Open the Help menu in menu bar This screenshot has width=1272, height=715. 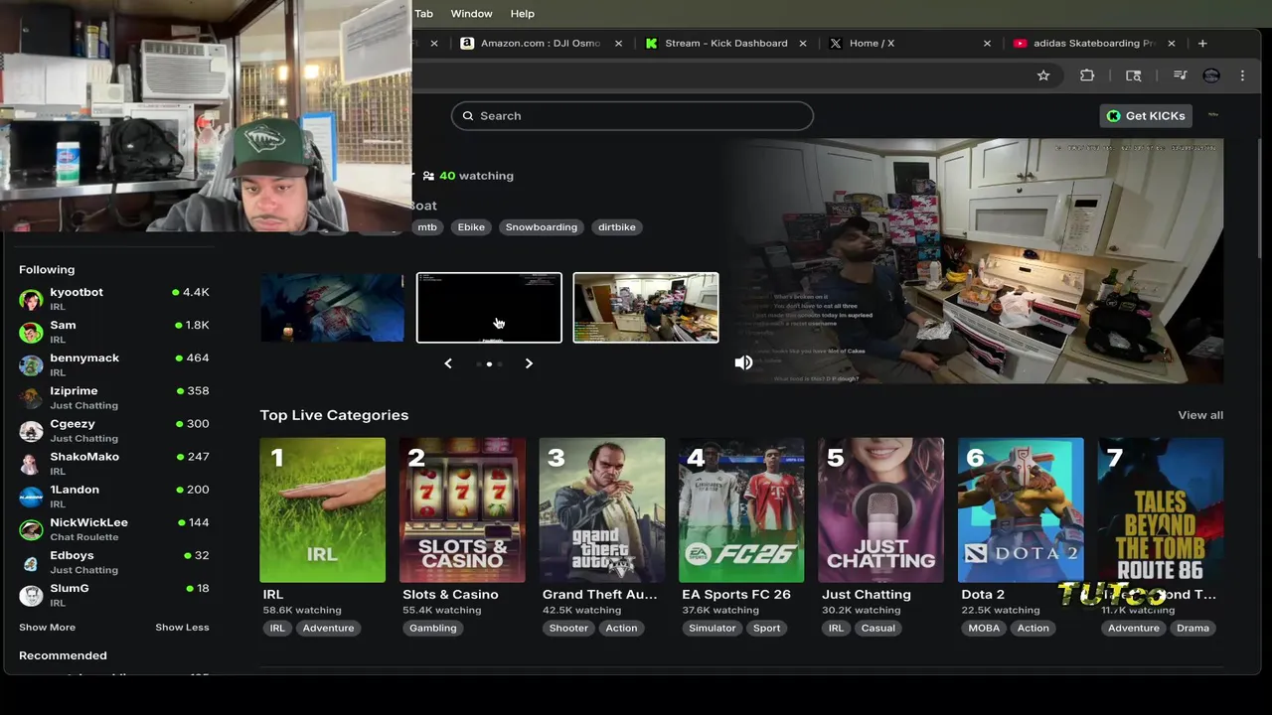coord(522,13)
